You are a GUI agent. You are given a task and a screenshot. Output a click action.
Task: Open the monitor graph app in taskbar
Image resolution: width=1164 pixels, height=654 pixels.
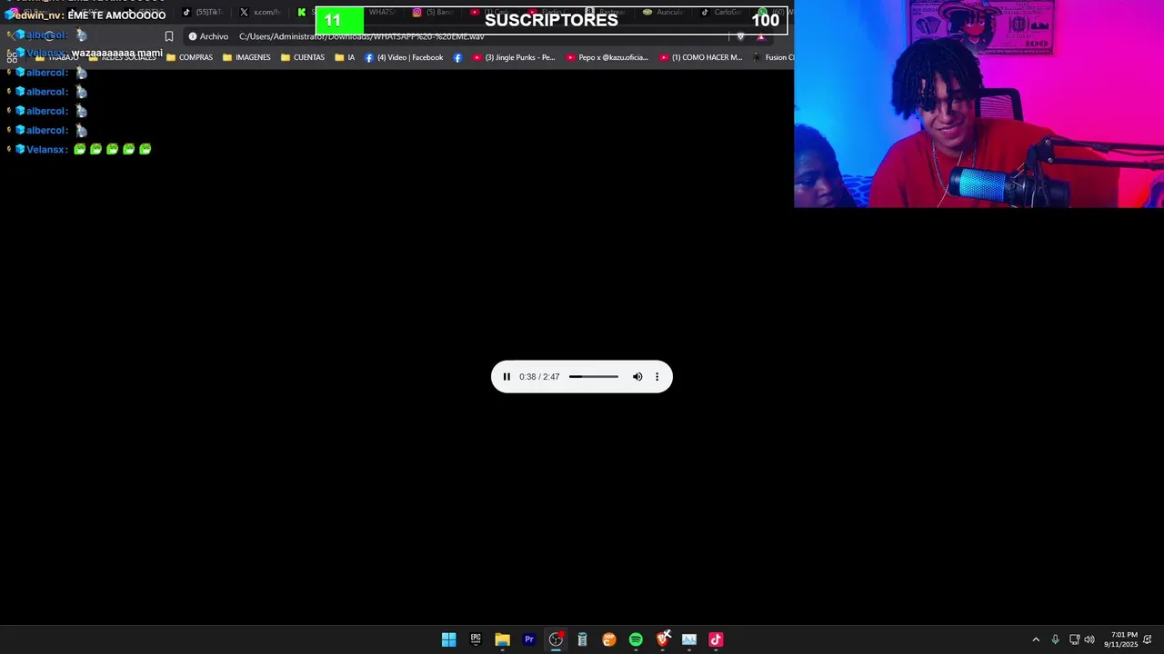(689, 639)
